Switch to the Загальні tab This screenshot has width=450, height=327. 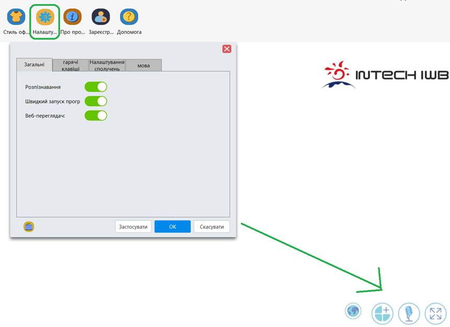[34, 65]
